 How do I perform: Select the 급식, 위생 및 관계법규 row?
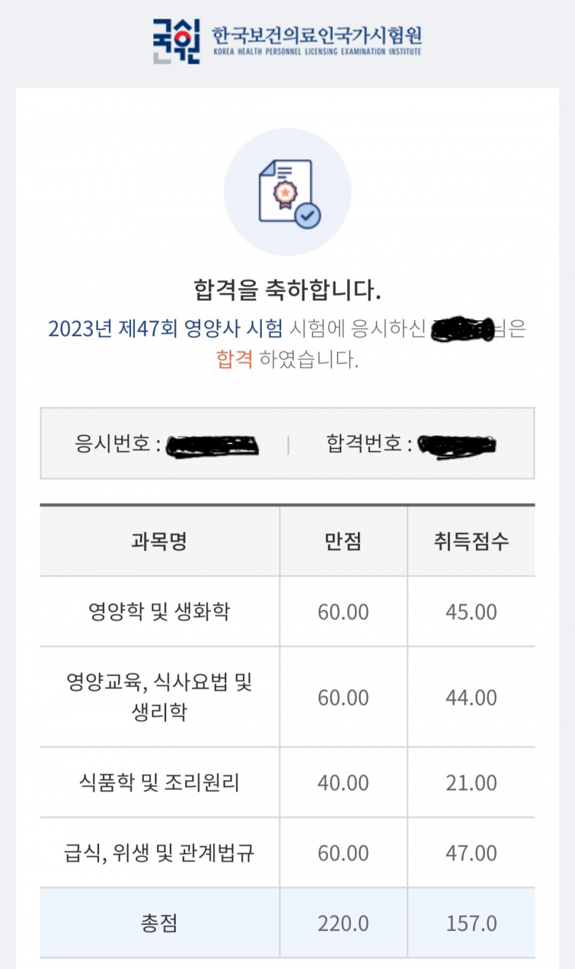159,853
